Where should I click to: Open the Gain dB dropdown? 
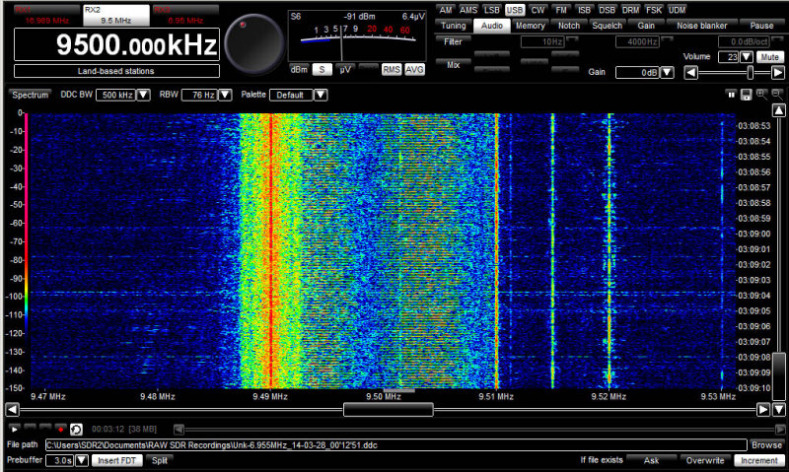tap(667, 72)
